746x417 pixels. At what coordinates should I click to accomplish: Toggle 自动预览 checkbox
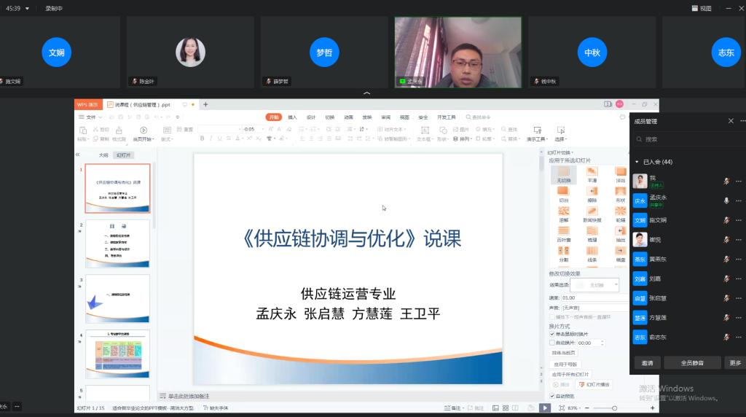552,396
